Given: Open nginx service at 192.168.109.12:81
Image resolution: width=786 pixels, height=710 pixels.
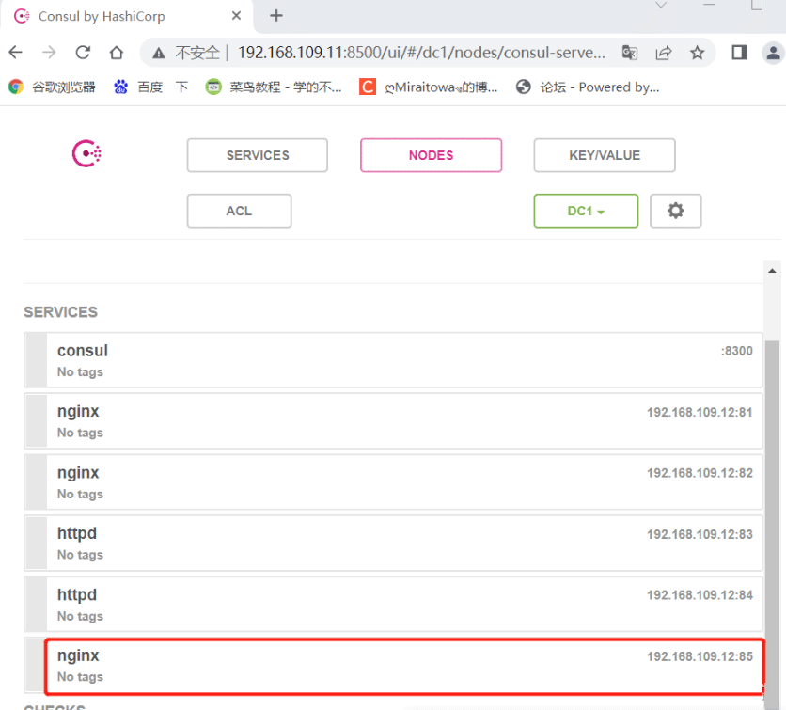Looking at the screenshot, I should (x=393, y=420).
